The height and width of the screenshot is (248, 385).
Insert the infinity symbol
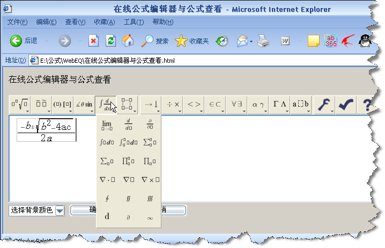(x=150, y=218)
